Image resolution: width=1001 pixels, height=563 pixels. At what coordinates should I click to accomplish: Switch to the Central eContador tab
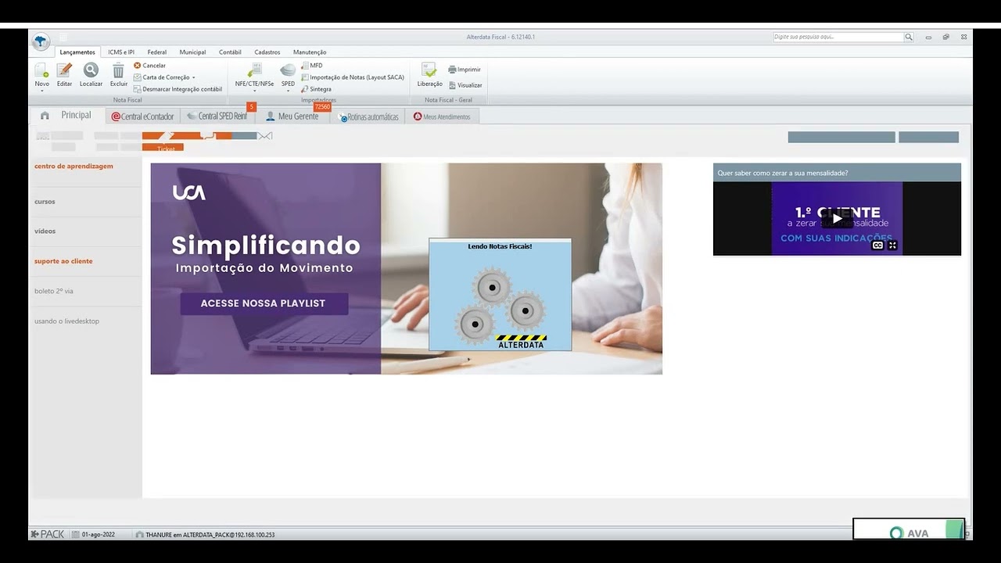142,117
